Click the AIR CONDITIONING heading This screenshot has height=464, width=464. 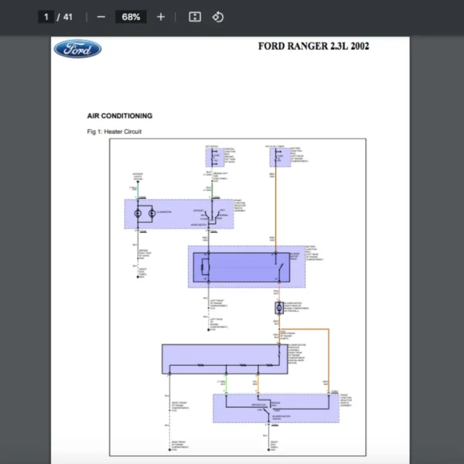[120, 116]
